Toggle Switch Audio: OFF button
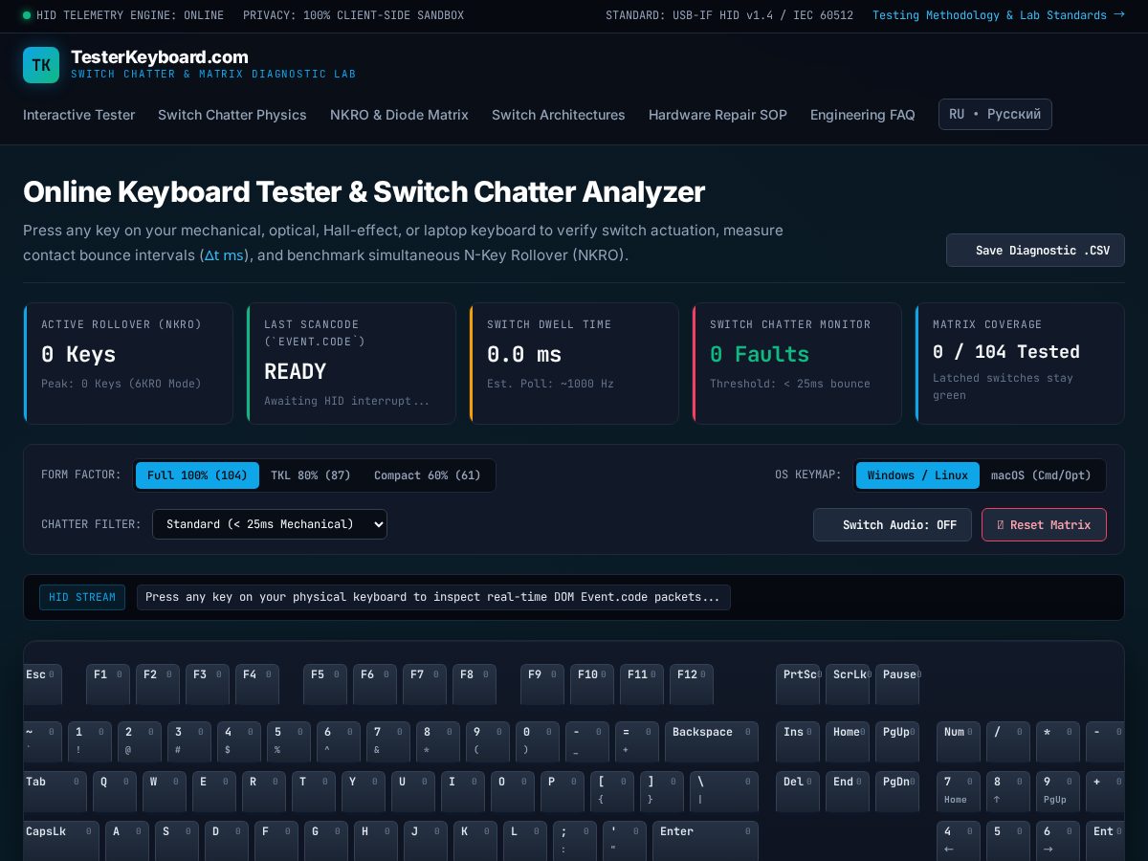The image size is (1148, 861). coord(893,524)
